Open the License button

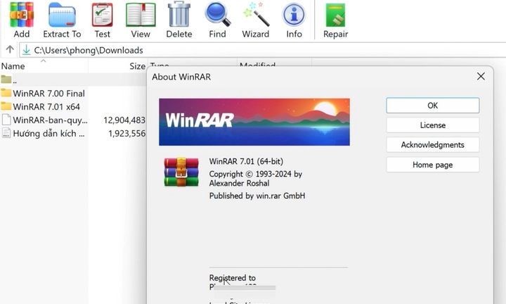pyautogui.click(x=432, y=125)
